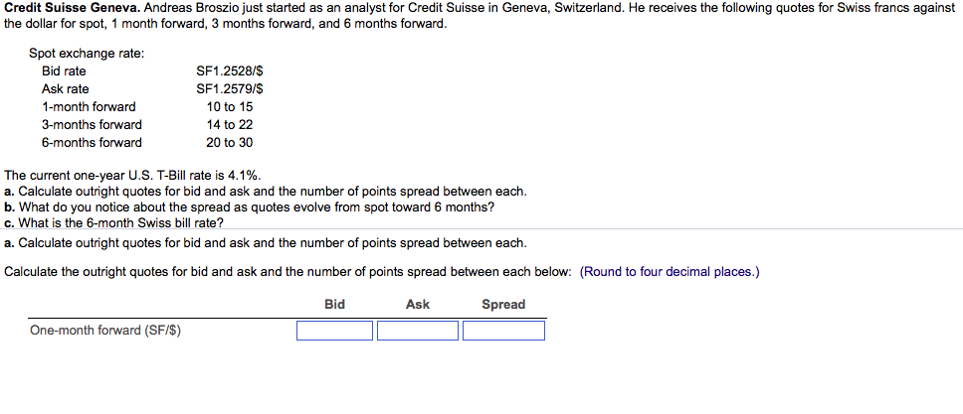Click the Bid column header
The height and width of the screenshot is (414, 963).
tap(335, 304)
